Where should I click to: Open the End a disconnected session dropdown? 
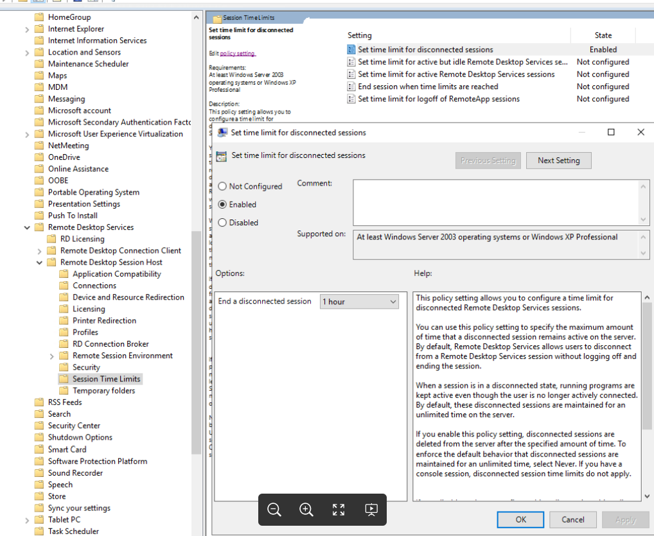point(359,302)
